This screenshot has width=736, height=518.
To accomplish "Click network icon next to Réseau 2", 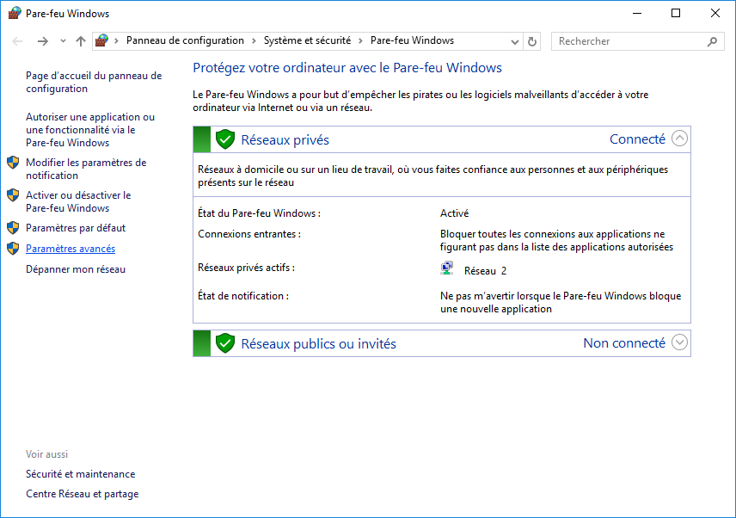I will point(447,268).
